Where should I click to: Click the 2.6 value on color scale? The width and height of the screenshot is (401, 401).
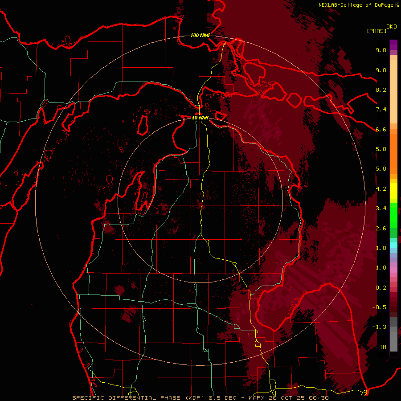tap(381, 229)
